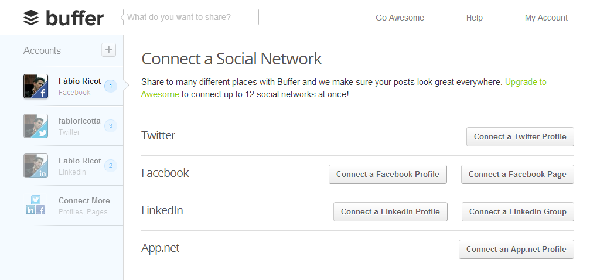The height and width of the screenshot is (280, 590).
Task: Open the Facebook account queue count badge
Action: 110,86
